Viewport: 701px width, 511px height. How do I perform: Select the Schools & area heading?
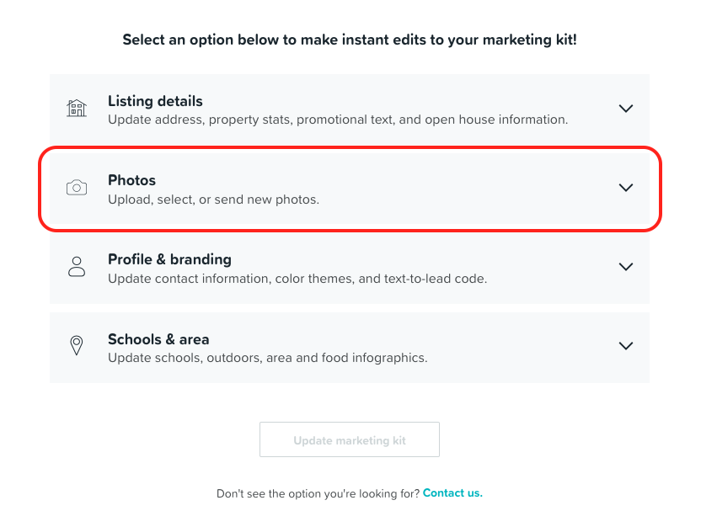coord(158,339)
